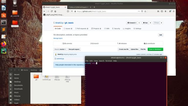Open a new Firefox tab with plus icon
This screenshot has width=188, height=106.
(94, 7)
